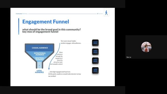Viewport: 167px width, 94px height.
Task: Click the walking person logo icon
Action: point(106,13)
